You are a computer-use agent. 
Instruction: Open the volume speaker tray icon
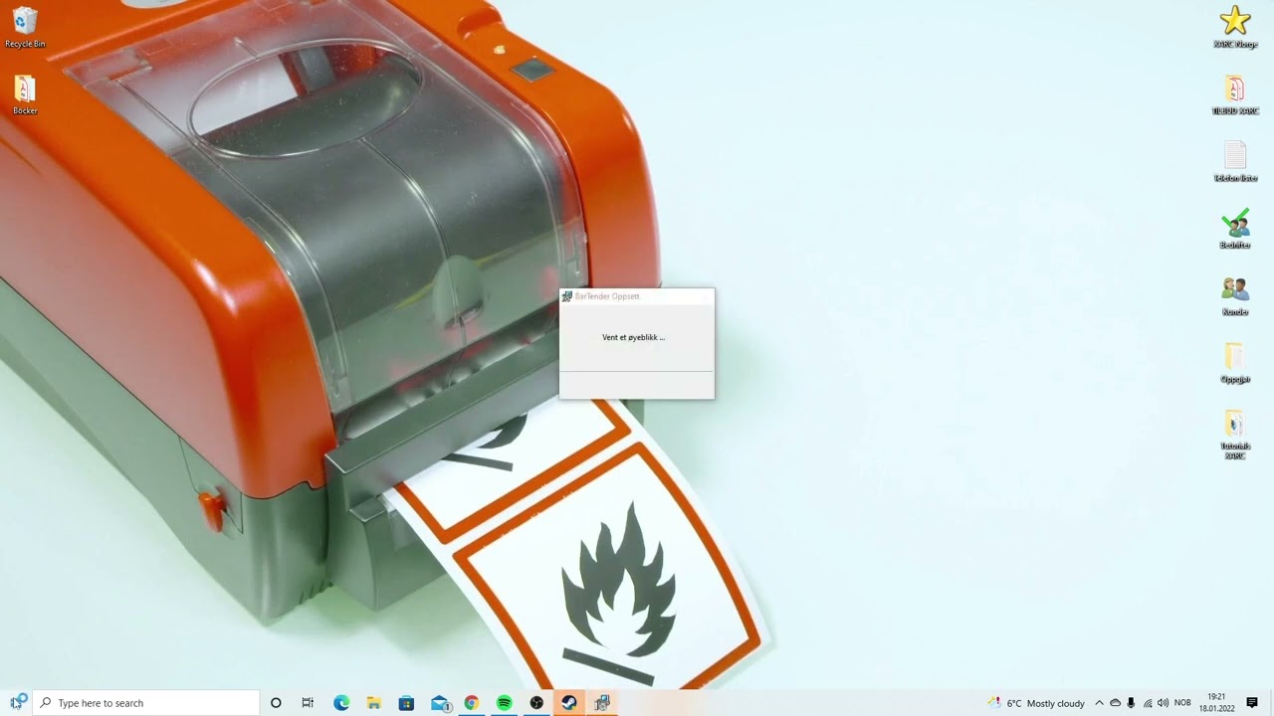[x=1163, y=703]
